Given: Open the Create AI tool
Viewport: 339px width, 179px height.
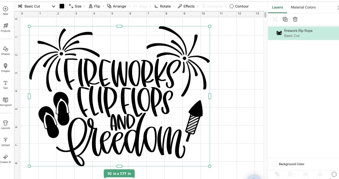Looking at the screenshot, I should 5,159.
